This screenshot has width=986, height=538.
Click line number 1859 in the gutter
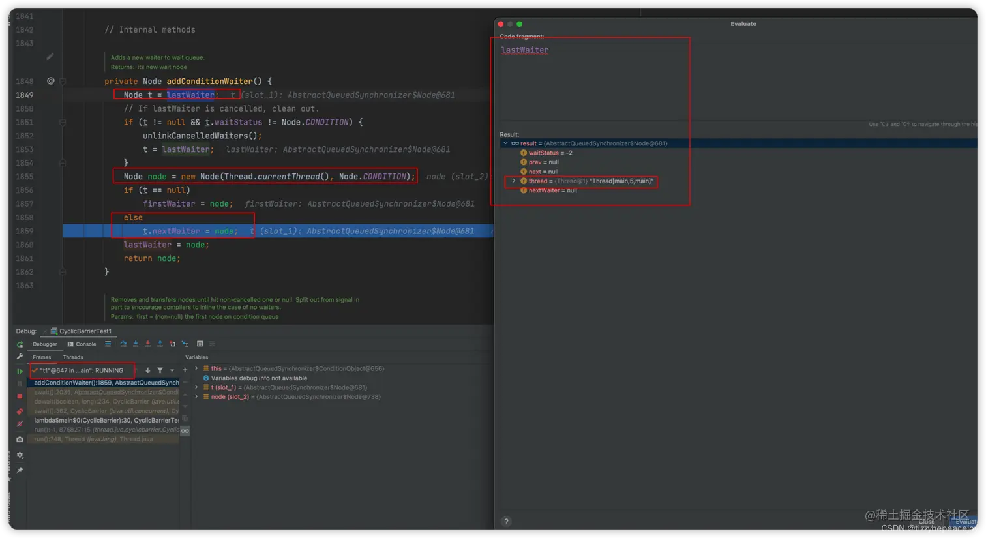pos(24,231)
